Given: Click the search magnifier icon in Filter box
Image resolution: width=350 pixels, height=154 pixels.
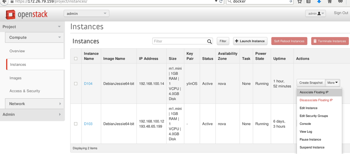Looking at the screenshot, I should (209, 41).
